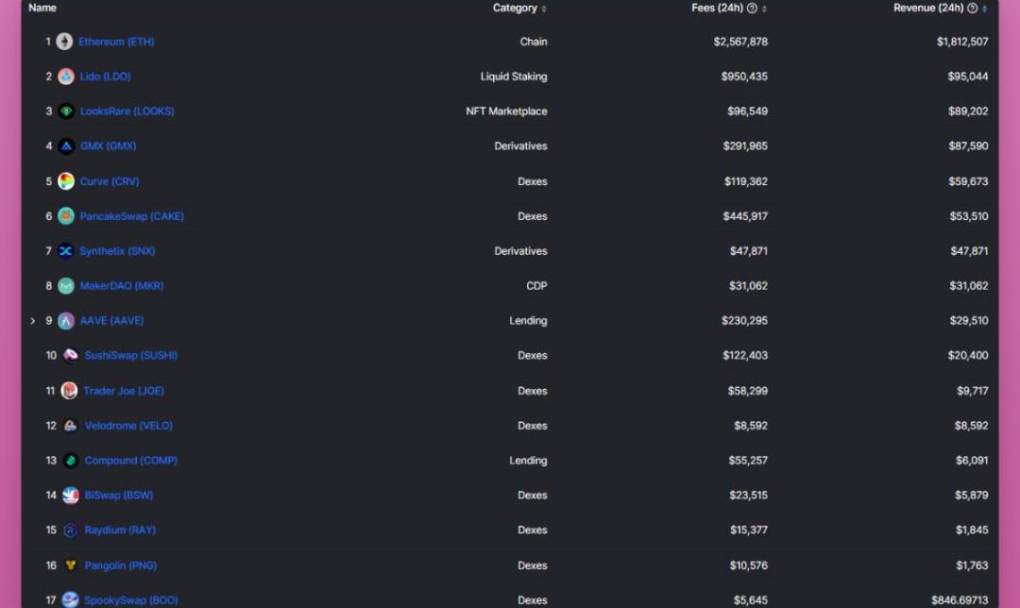The height and width of the screenshot is (608, 1020).
Task: Click the Compound logo icon
Action: point(71,461)
